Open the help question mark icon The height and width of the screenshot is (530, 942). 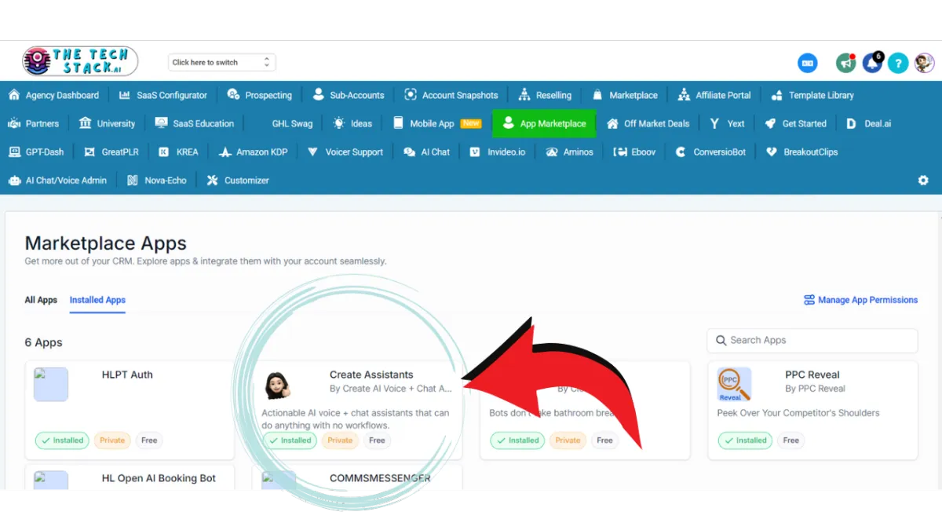pyautogui.click(x=898, y=64)
